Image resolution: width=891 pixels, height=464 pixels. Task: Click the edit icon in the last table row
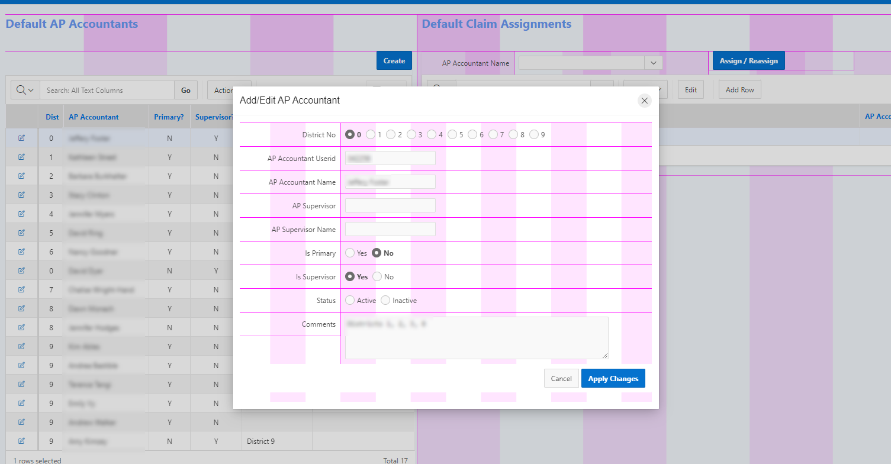click(22, 442)
